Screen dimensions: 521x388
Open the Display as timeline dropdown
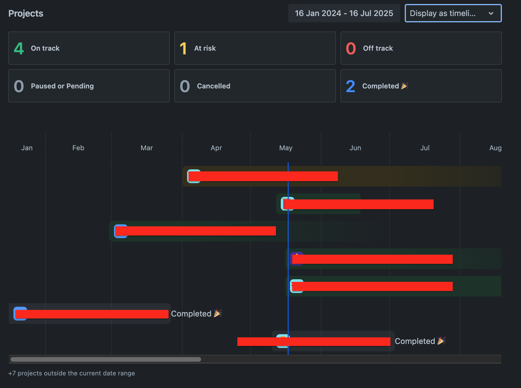pos(453,13)
